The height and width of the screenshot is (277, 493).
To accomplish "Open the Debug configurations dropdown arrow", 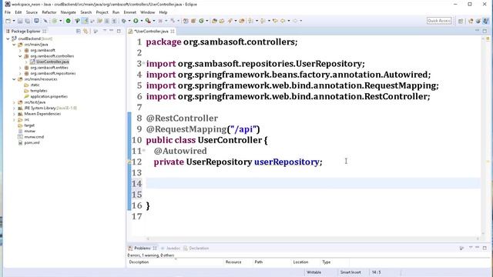I will [x=129, y=21].
